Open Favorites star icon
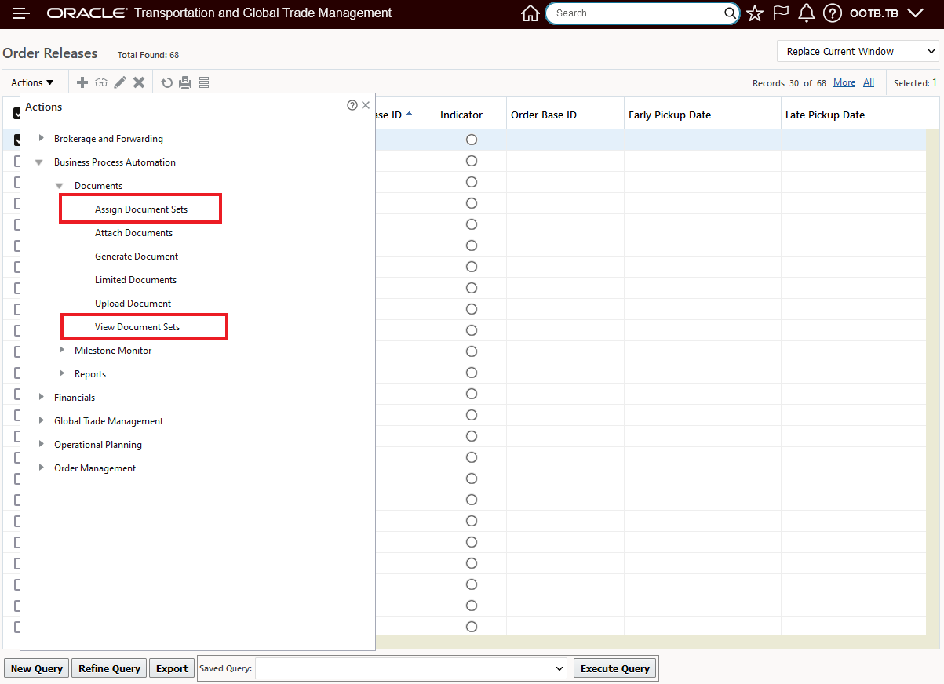This screenshot has width=944, height=684. point(754,13)
